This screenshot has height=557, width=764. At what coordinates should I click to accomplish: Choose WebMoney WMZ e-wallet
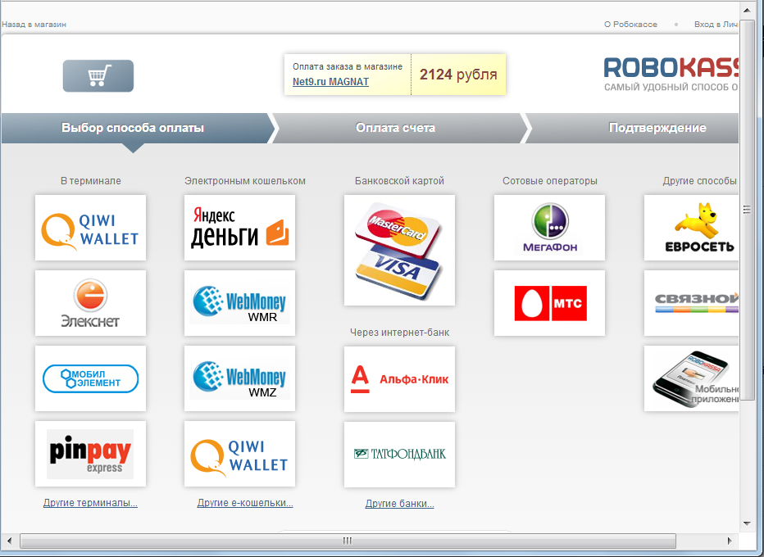(239, 378)
